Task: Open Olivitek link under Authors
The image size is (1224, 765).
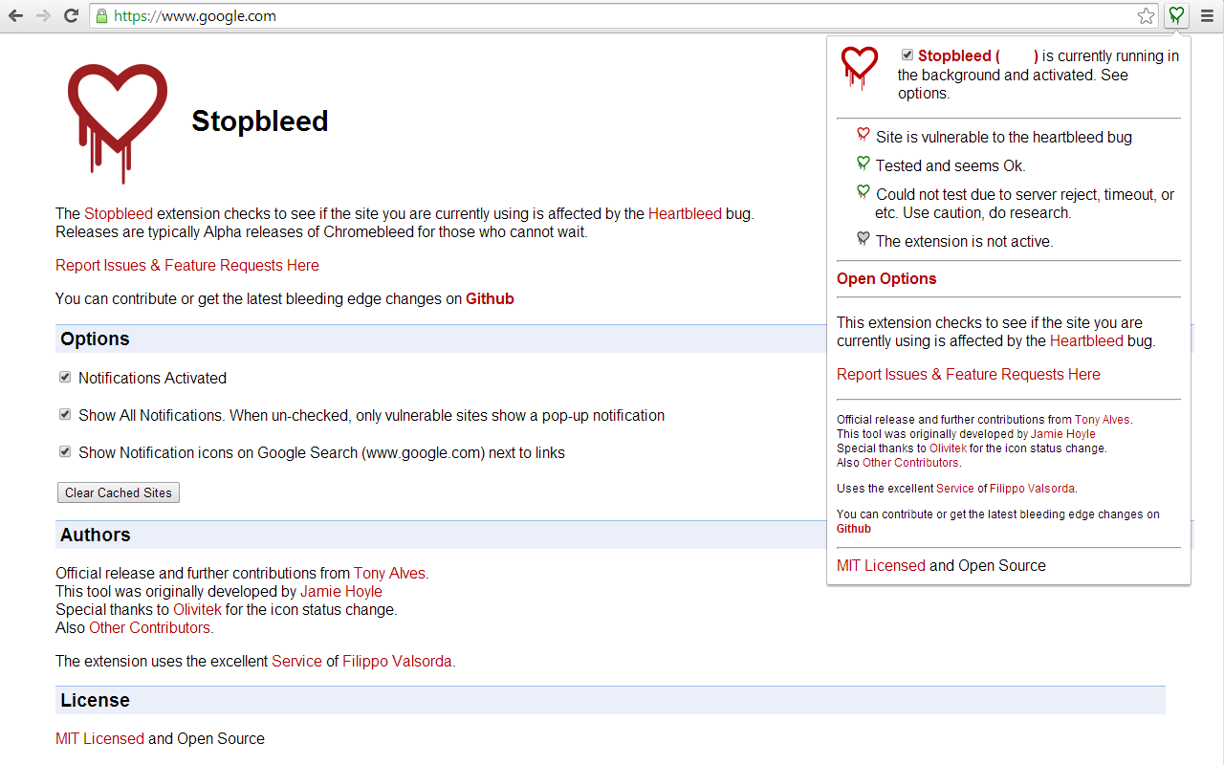Action: pyautogui.click(x=197, y=610)
